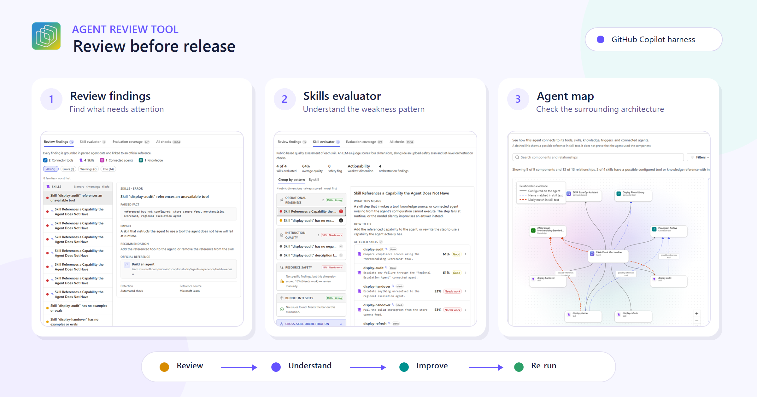This screenshot has height=397, width=757.
Task: Click the Operational Readiness rocket icon
Action: (282, 200)
